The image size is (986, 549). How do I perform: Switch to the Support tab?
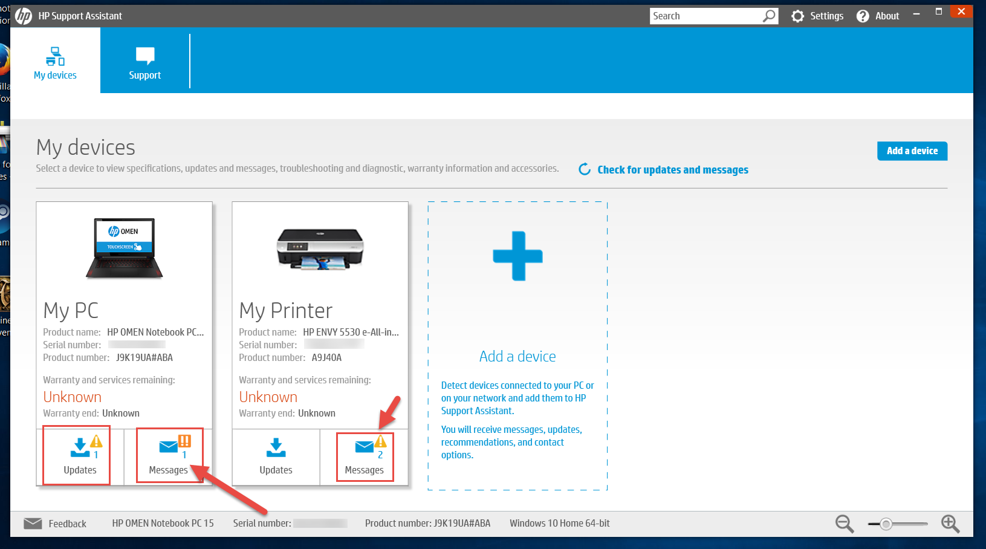[x=145, y=60]
